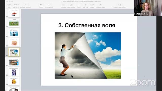162x91 pixels.
Task: Add a comment via Комментарий icon
Action: (100, 5)
